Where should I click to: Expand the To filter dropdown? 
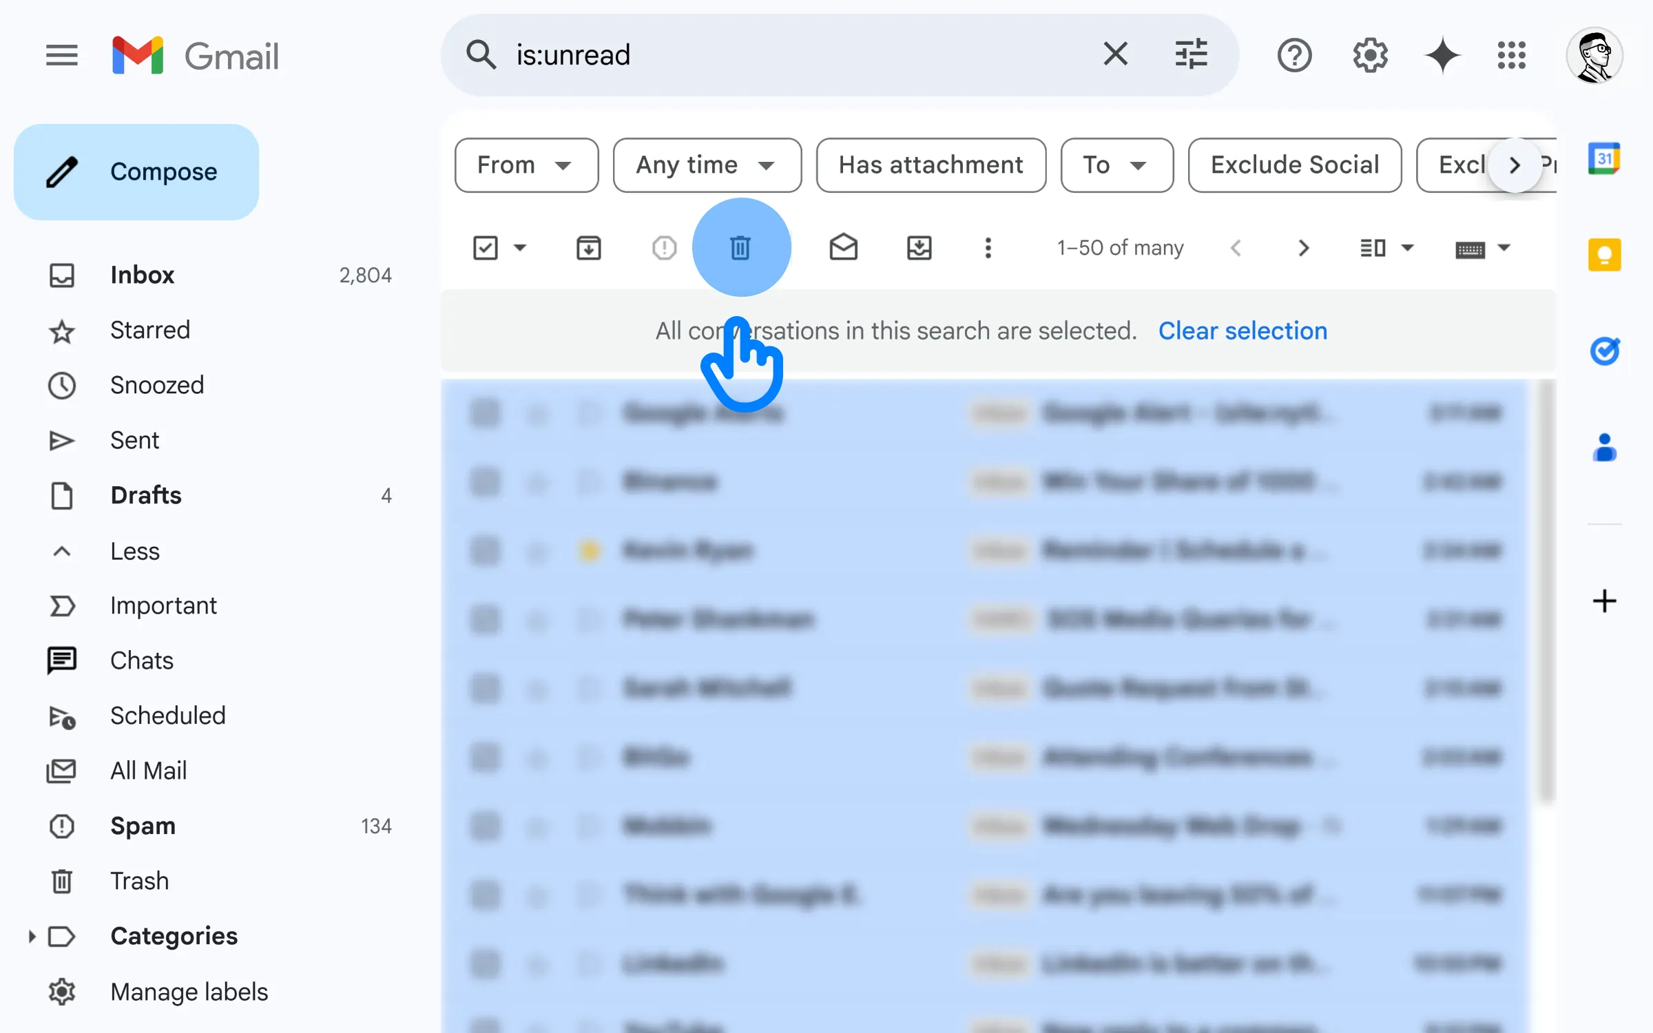(1112, 164)
